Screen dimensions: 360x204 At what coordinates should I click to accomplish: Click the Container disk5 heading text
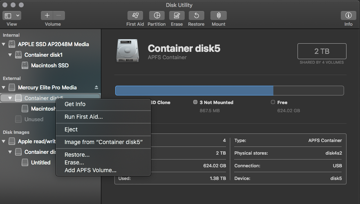pyautogui.click(x=184, y=49)
